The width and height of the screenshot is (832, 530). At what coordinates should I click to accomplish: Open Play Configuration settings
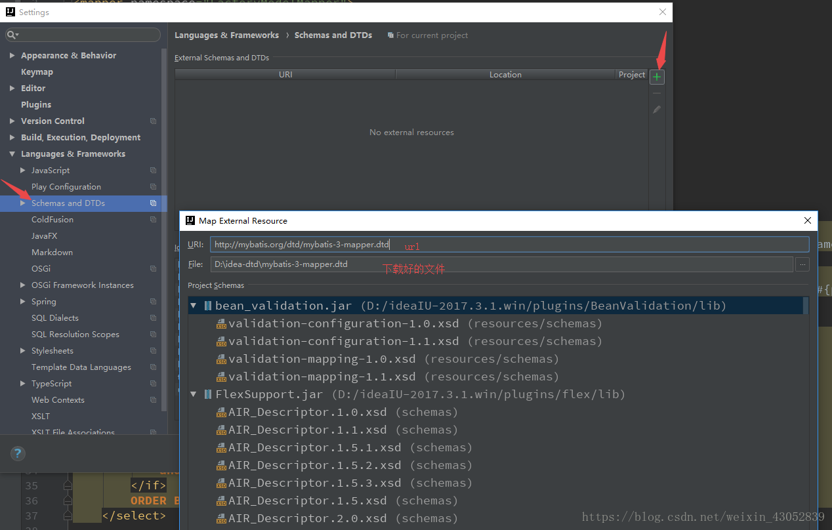pos(66,187)
